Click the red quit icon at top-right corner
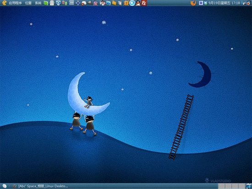Viewport: 252px width, 189px height. (x=249, y=3)
